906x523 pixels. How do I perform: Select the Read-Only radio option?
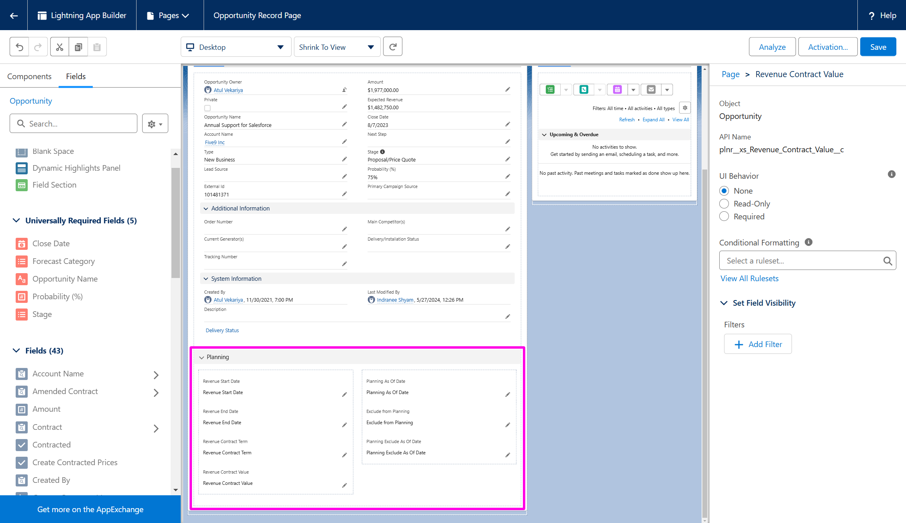click(x=724, y=204)
